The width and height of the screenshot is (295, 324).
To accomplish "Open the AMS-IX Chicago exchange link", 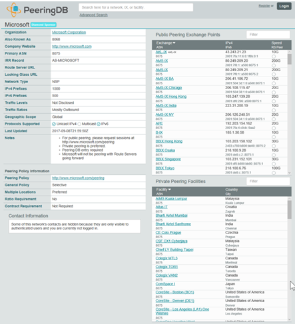I will point(168,88).
